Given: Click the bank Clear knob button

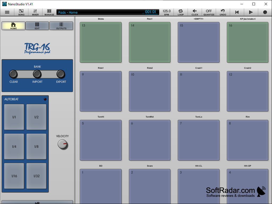Looking at the screenshot, I should tap(13, 74).
